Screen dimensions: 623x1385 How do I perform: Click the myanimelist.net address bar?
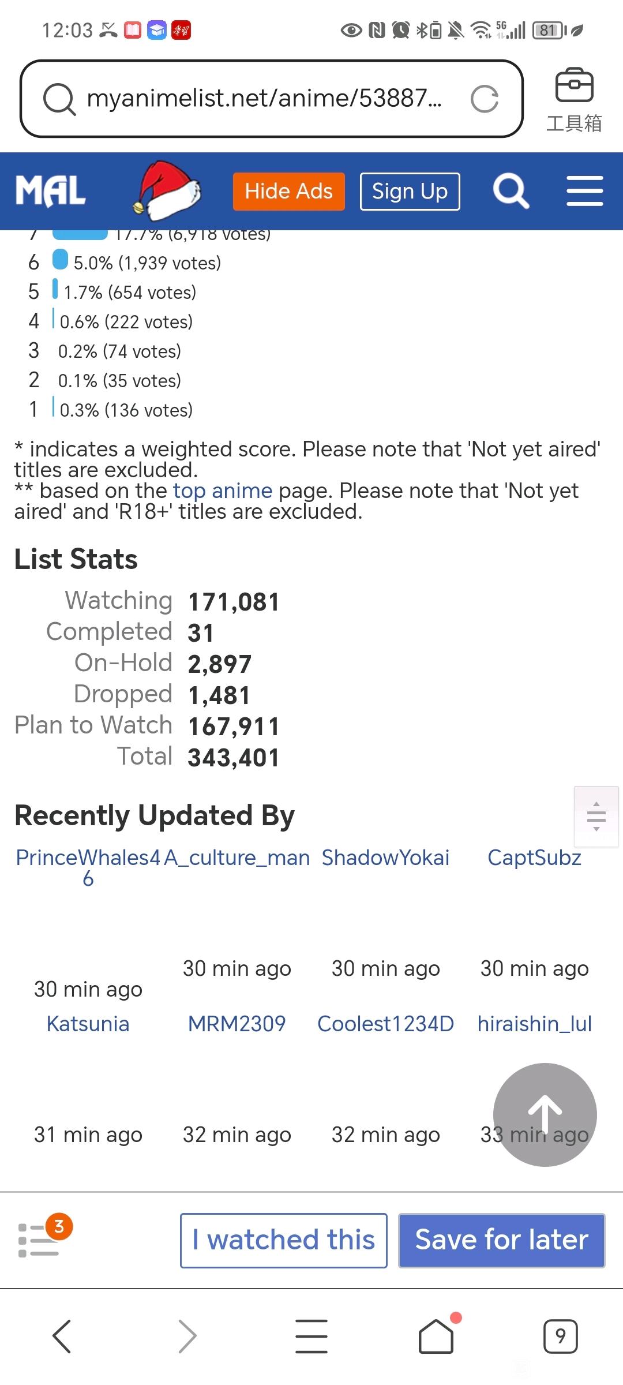point(272,99)
